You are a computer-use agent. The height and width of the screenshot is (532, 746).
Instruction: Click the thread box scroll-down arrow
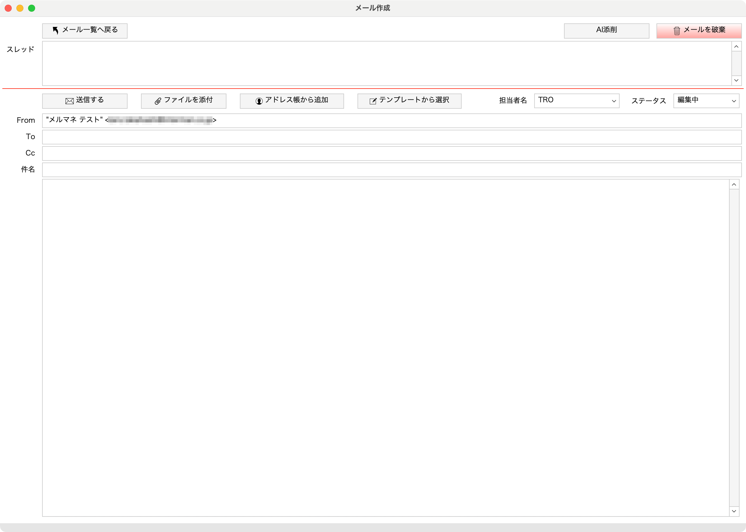pyautogui.click(x=736, y=80)
